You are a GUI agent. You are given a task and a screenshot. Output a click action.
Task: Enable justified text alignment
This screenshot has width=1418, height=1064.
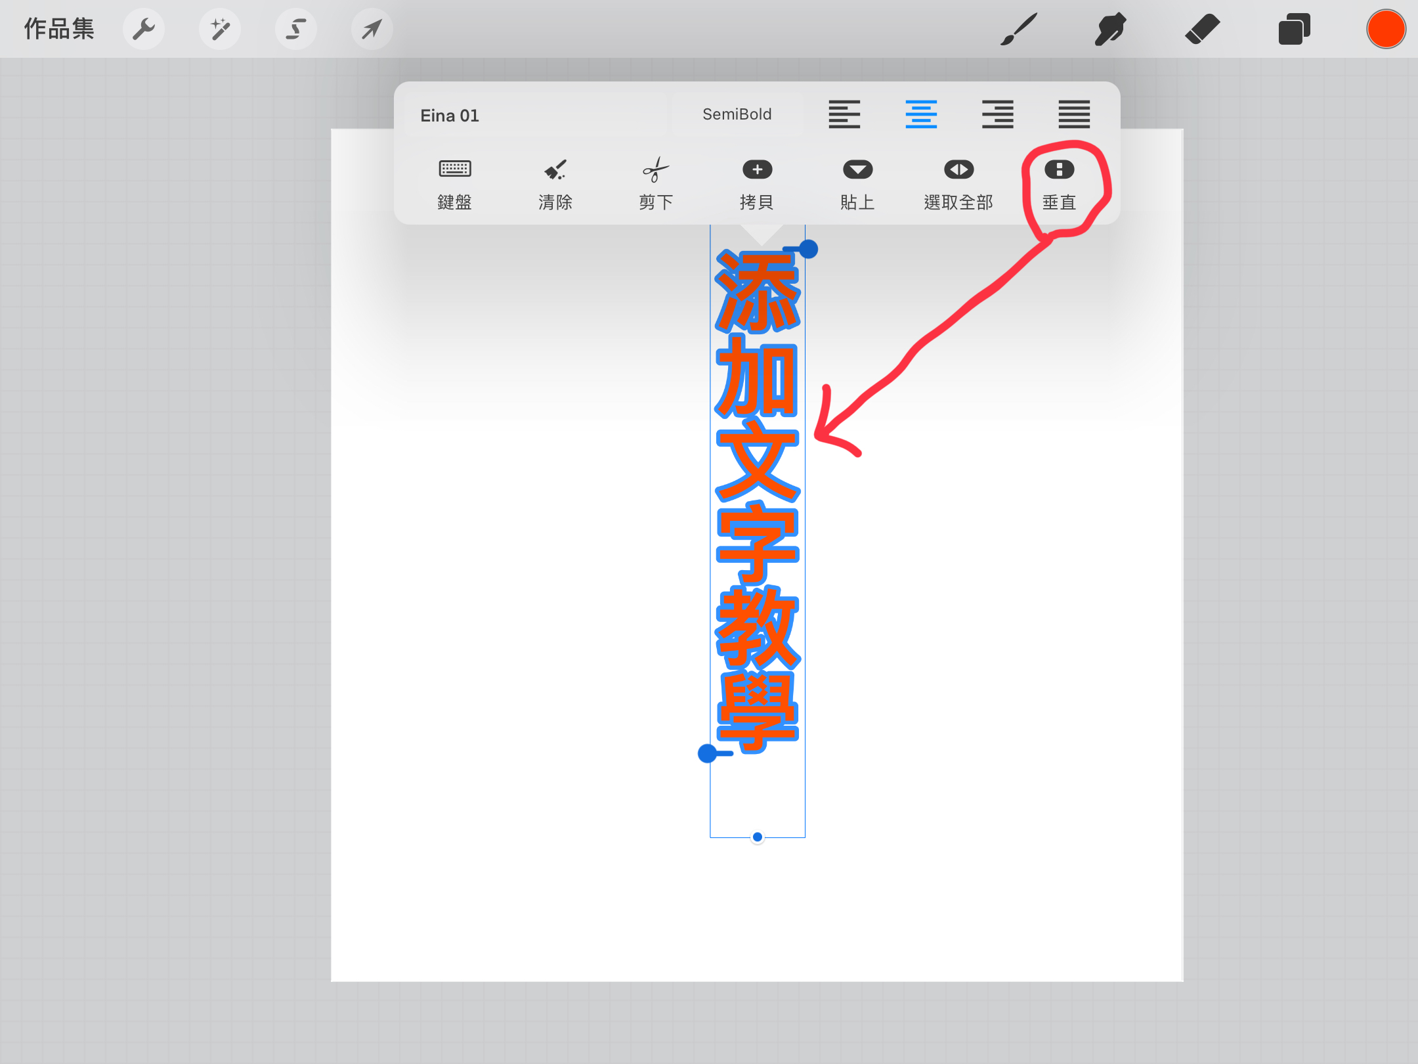pos(1074,114)
